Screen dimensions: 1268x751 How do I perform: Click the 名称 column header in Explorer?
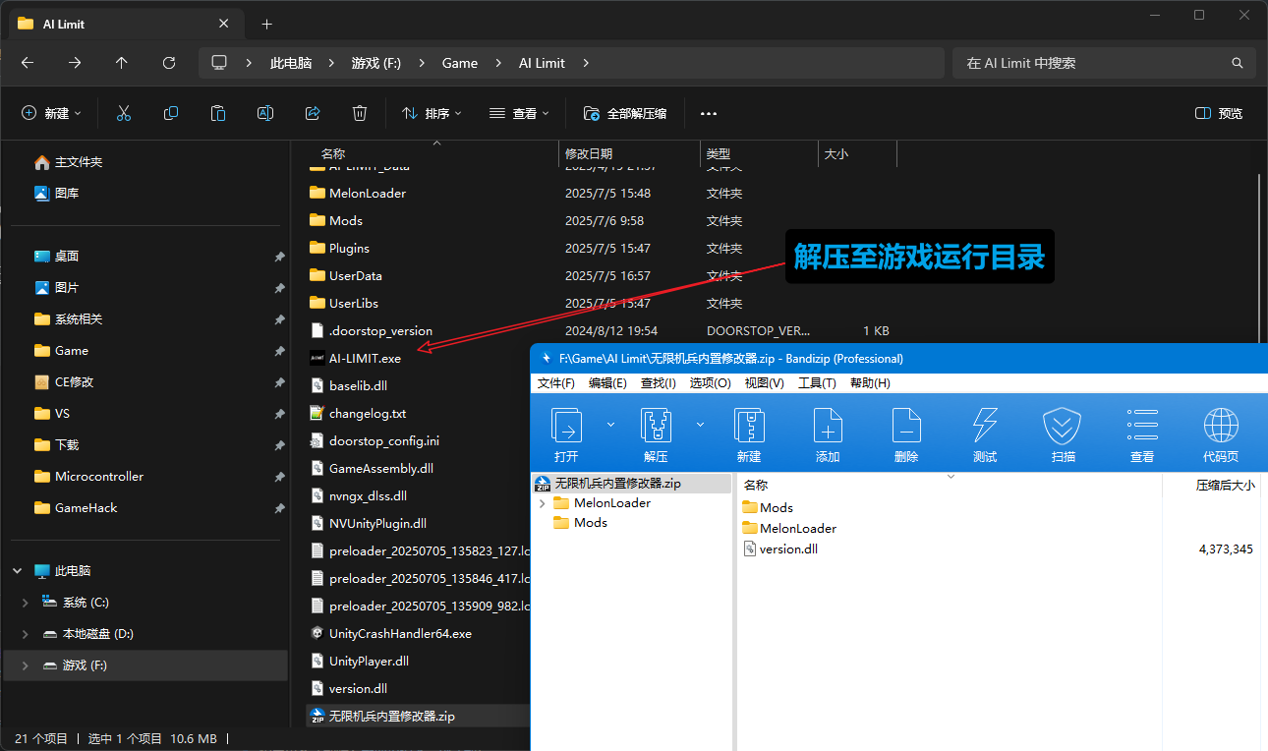coord(333,153)
